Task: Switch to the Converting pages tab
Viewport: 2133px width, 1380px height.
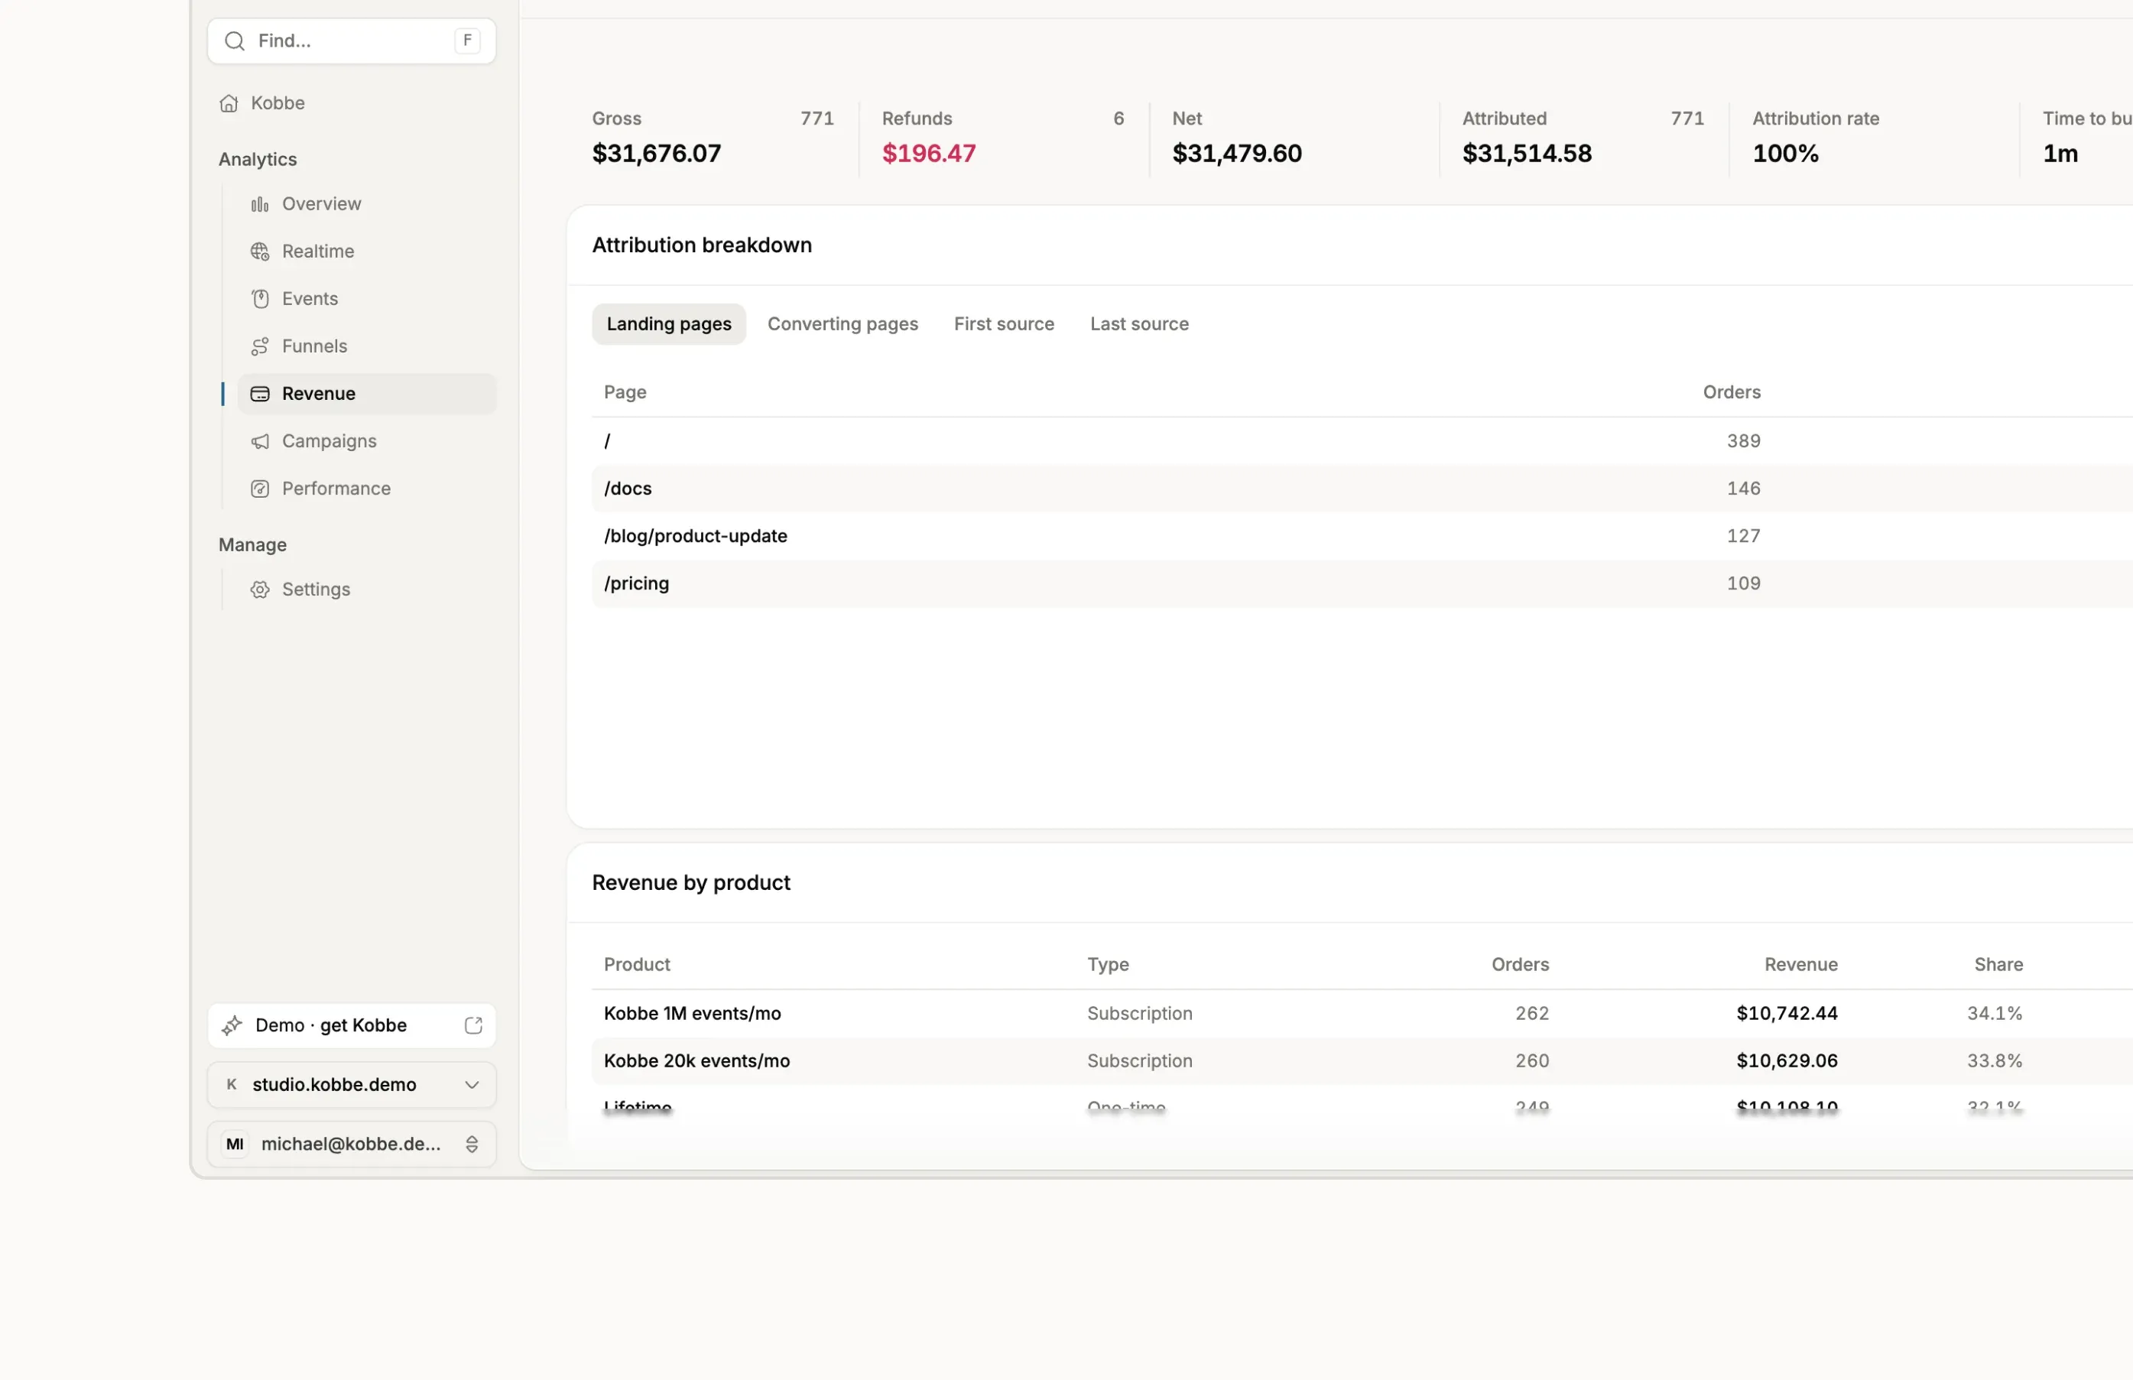Action: [x=843, y=324]
